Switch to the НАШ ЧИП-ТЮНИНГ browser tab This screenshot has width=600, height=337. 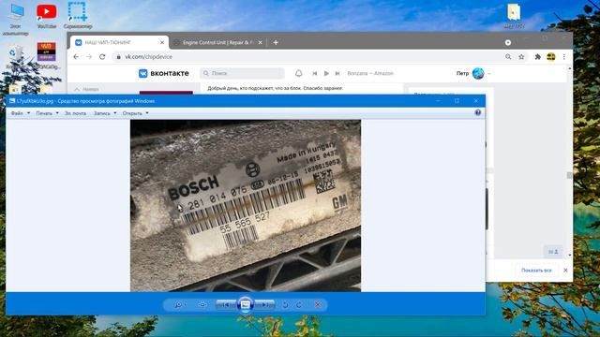119,42
